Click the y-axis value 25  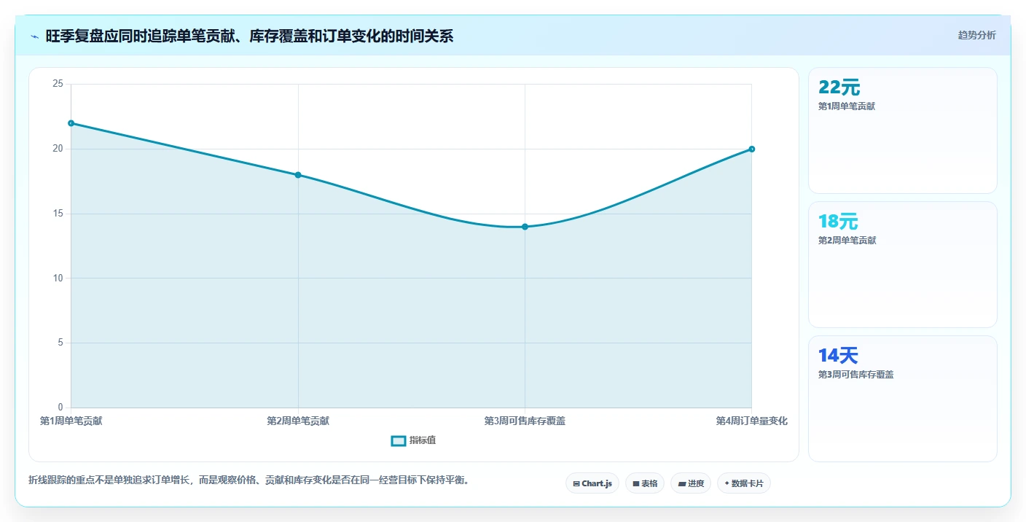click(x=58, y=85)
